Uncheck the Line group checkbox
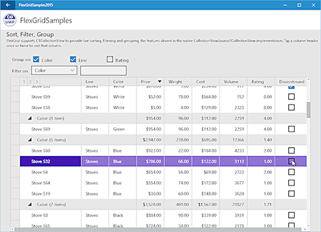The image size is (321, 232). (x=73, y=59)
